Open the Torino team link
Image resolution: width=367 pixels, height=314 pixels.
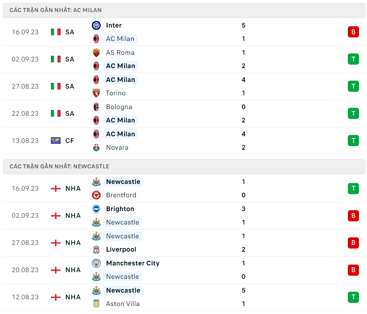pyautogui.click(x=116, y=93)
